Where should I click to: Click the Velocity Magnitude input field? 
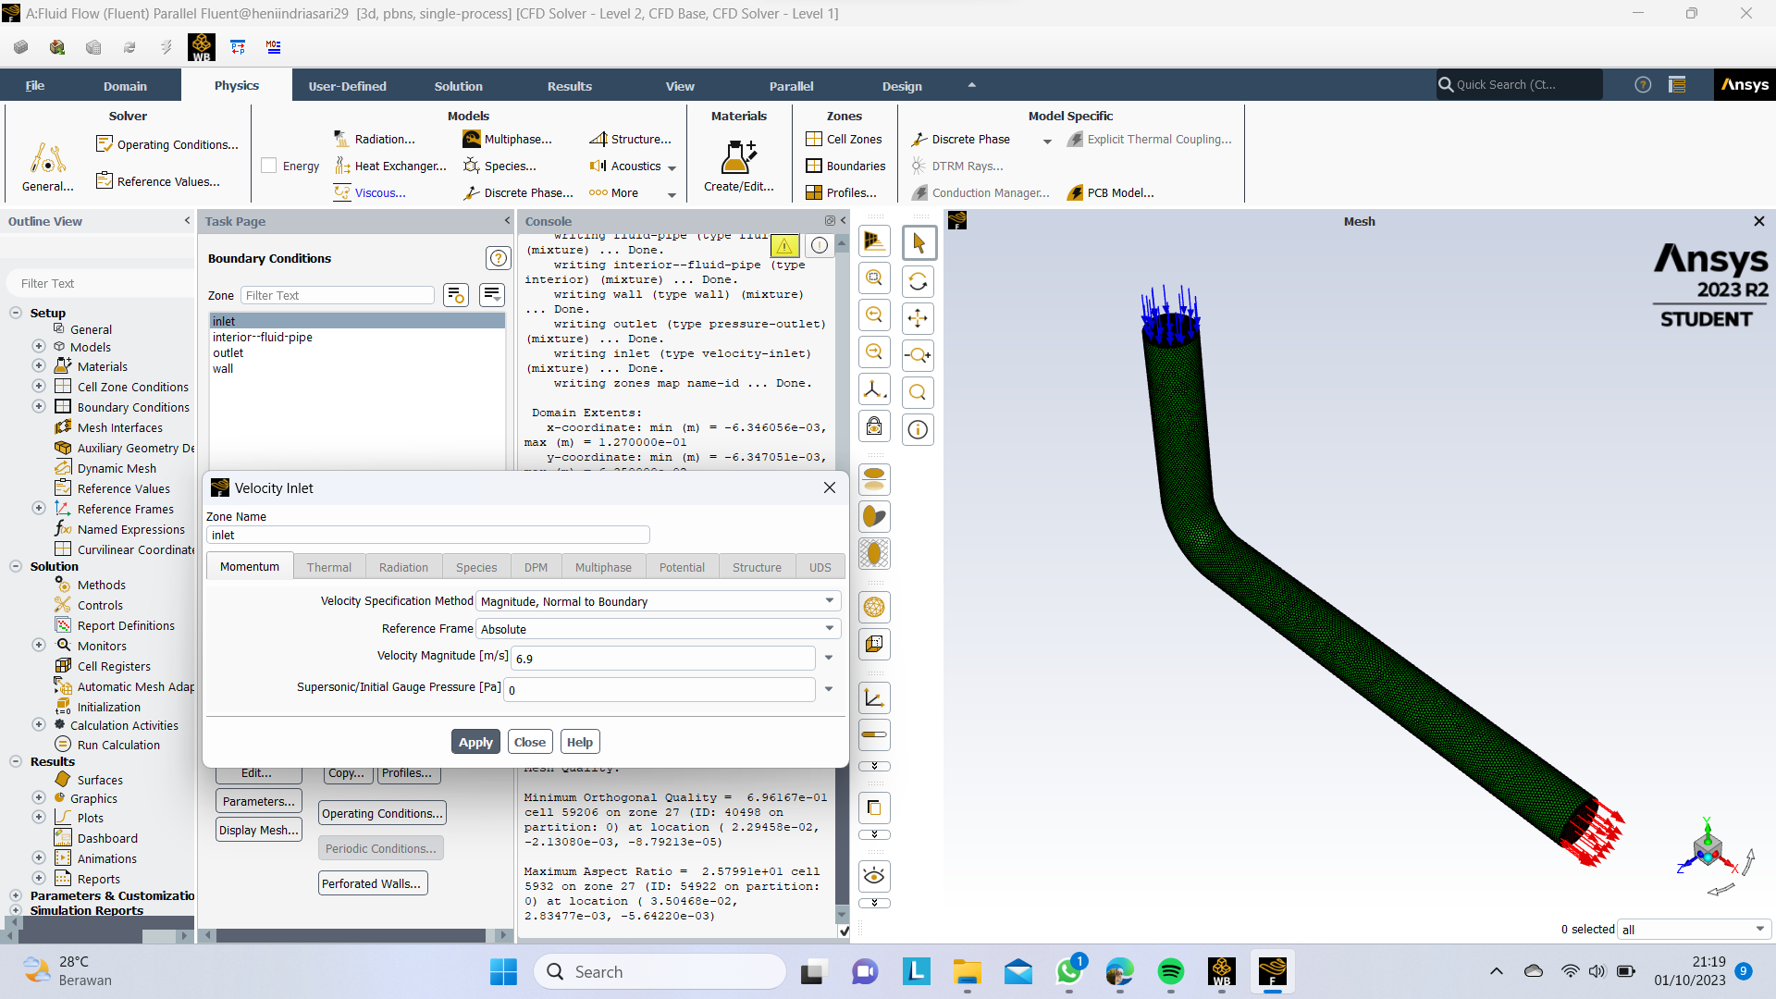pyautogui.click(x=663, y=659)
